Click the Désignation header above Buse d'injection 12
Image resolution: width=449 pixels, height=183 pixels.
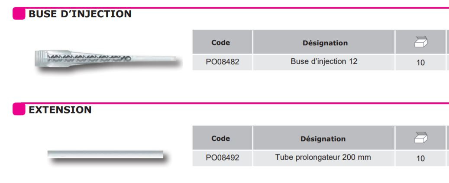(x=325, y=43)
